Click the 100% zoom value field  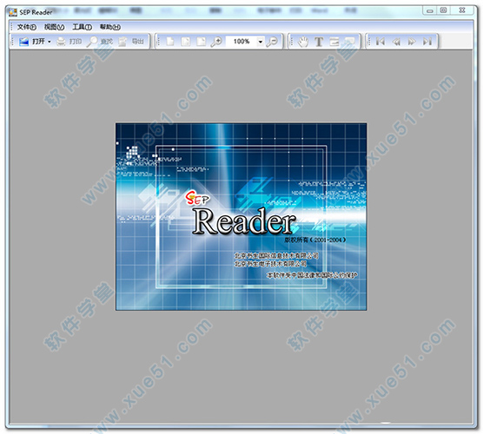click(241, 42)
